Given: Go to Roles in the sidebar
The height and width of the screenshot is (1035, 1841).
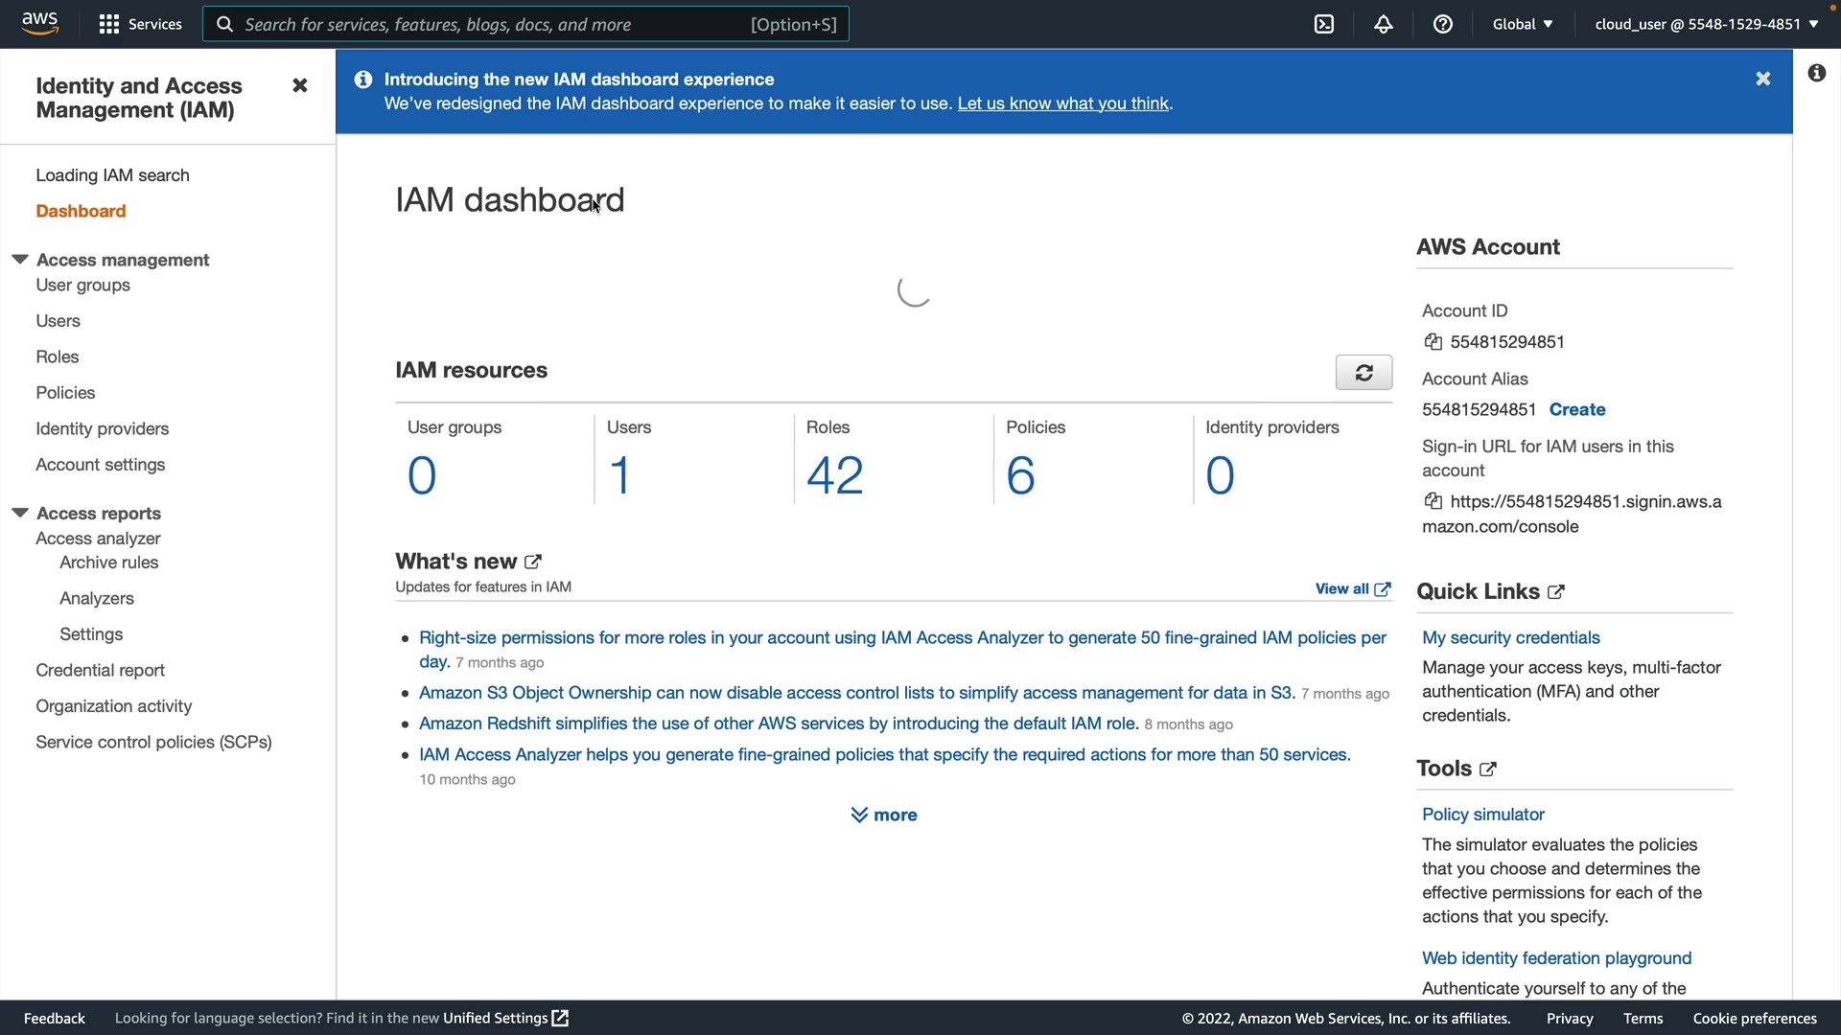Looking at the screenshot, I should [x=58, y=356].
